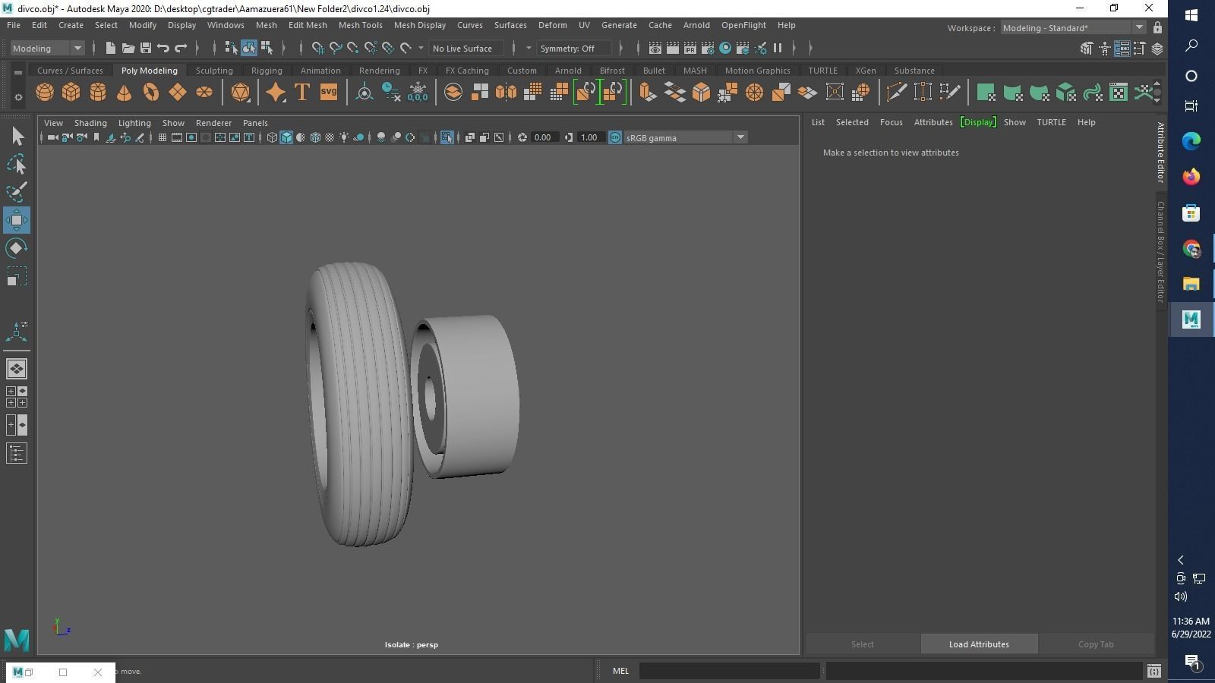This screenshot has width=1215, height=683.
Task: Click the SVG import shelf icon
Action: click(329, 93)
